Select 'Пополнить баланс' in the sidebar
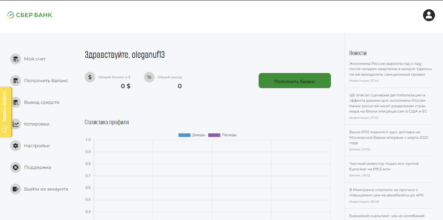This screenshot has width=443, height=220. click(x=46, y=81)
